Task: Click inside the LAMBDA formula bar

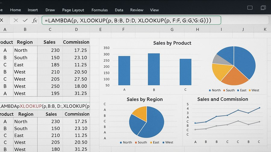Action: tap(131, 20)
